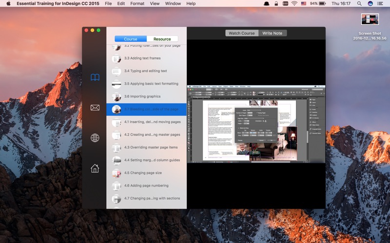Go to the home icon in sidebar
Screen dimensions: 390x243
click(95, 168)
